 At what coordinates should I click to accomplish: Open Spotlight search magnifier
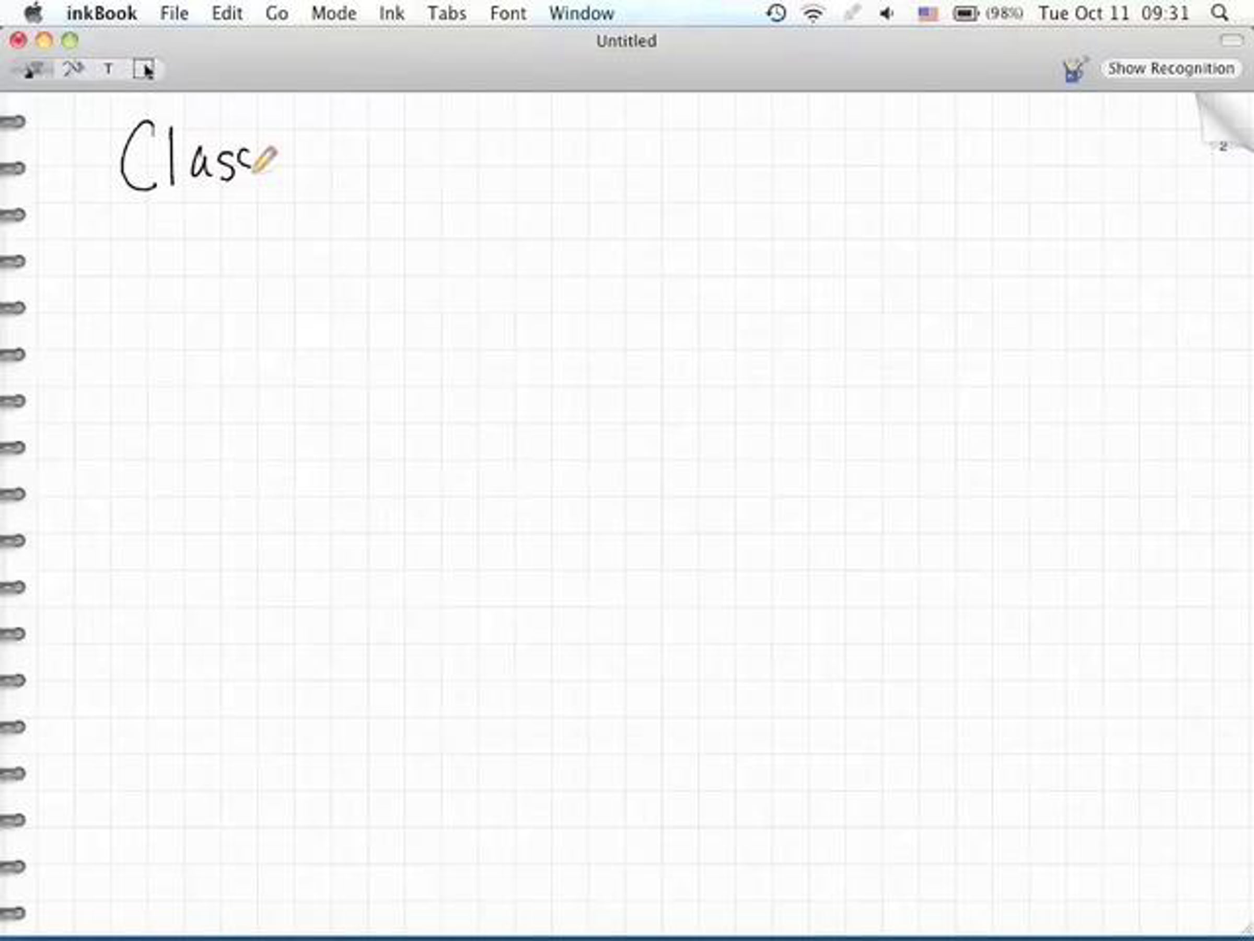click(1219, 13)
